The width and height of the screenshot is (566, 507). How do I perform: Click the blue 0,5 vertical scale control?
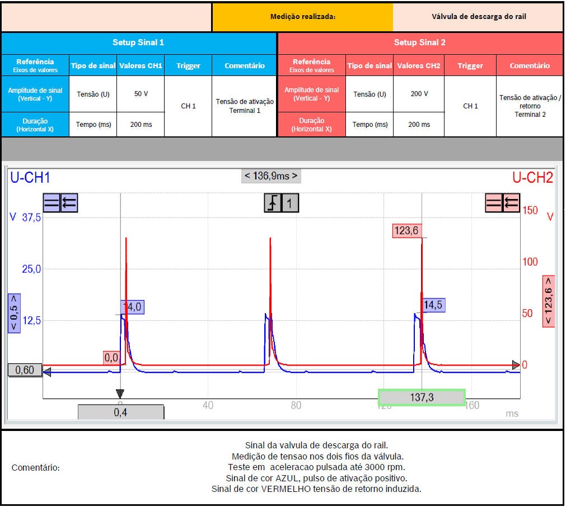pos(14,313)
